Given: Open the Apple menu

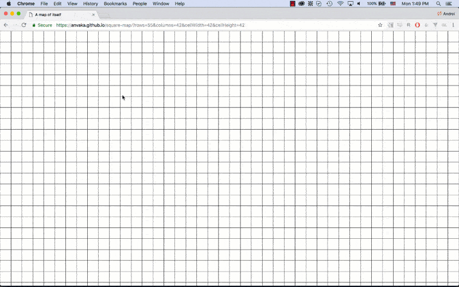Looking at the screenshot, I should tap(9, 3).
